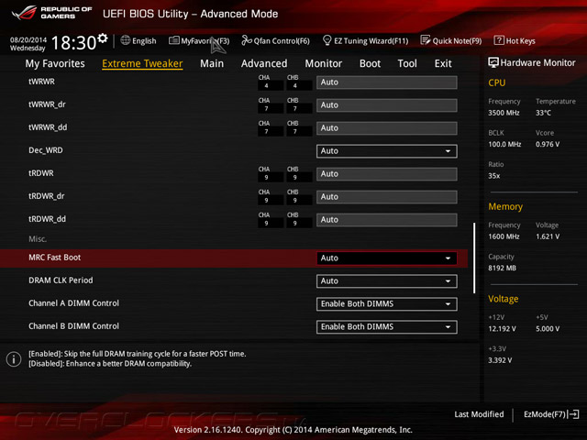Click the BCLK value 100.0 MHz
This screenshot has width=587, height=440.
pyautogui.click(x=504, y=144)
